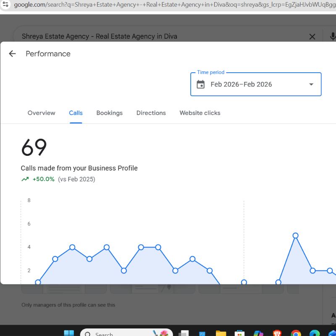Switch to the Overview tab
Viewport: 336px width, 336px height.
coord(41,113)
